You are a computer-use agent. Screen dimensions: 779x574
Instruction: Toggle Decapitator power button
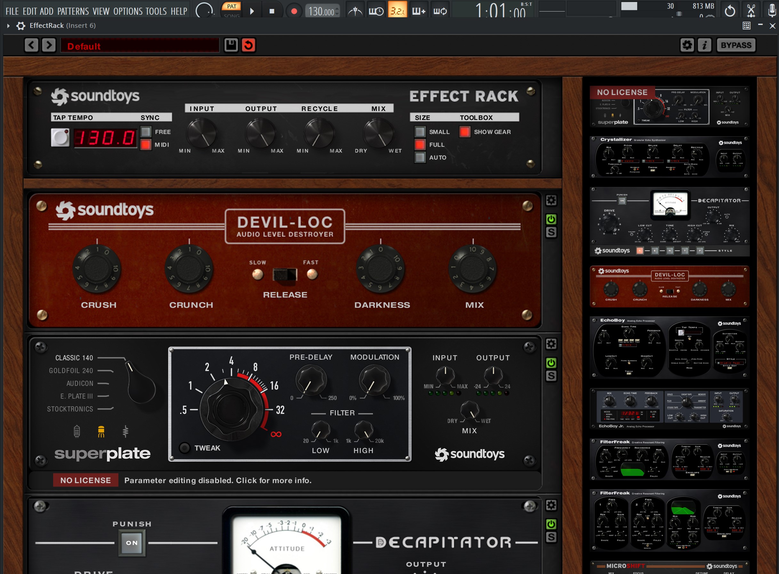click(551, 524)
